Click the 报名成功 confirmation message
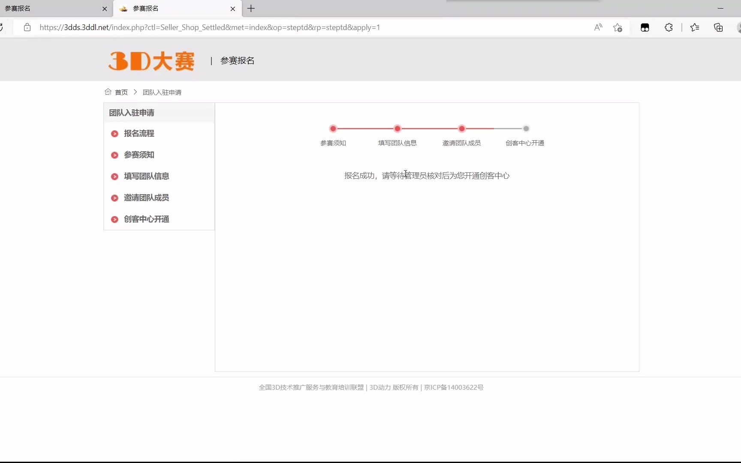Screen dimensions: 741x463 click(427, 176)
